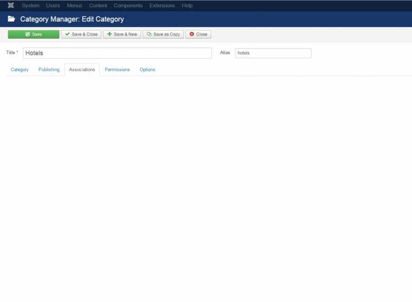Click the Joomla logo icon
The height and width of the screenshot is (302, 412).
[x=11, y=6]
